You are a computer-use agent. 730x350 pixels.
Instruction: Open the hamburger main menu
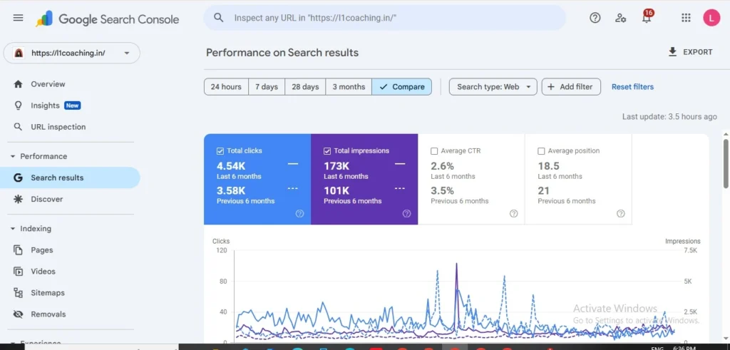(x=18, y=18)
